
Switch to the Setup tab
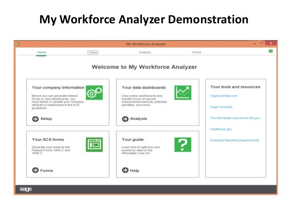pyautogui.click(x=93, y=52)
